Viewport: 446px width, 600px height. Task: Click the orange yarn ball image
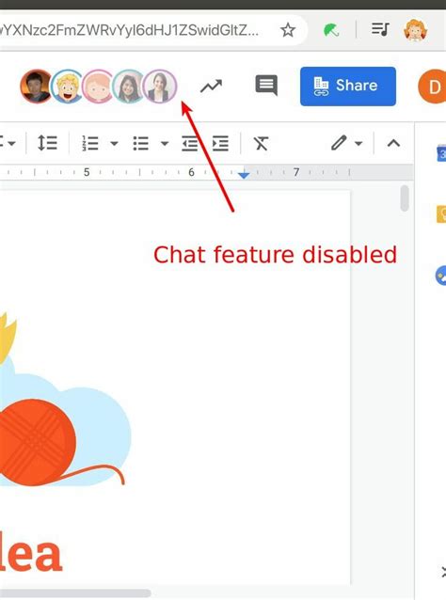tap(38, 442)
